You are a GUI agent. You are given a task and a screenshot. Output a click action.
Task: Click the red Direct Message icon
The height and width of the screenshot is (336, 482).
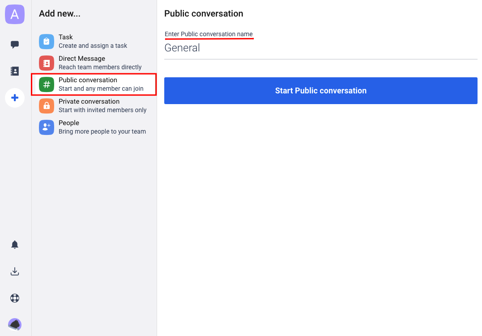click(x=47, y=63)
